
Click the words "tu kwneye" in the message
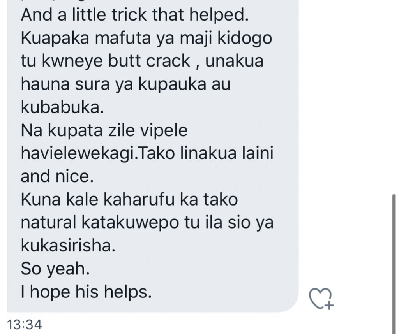pyautogui.click(x=62, y=62)
